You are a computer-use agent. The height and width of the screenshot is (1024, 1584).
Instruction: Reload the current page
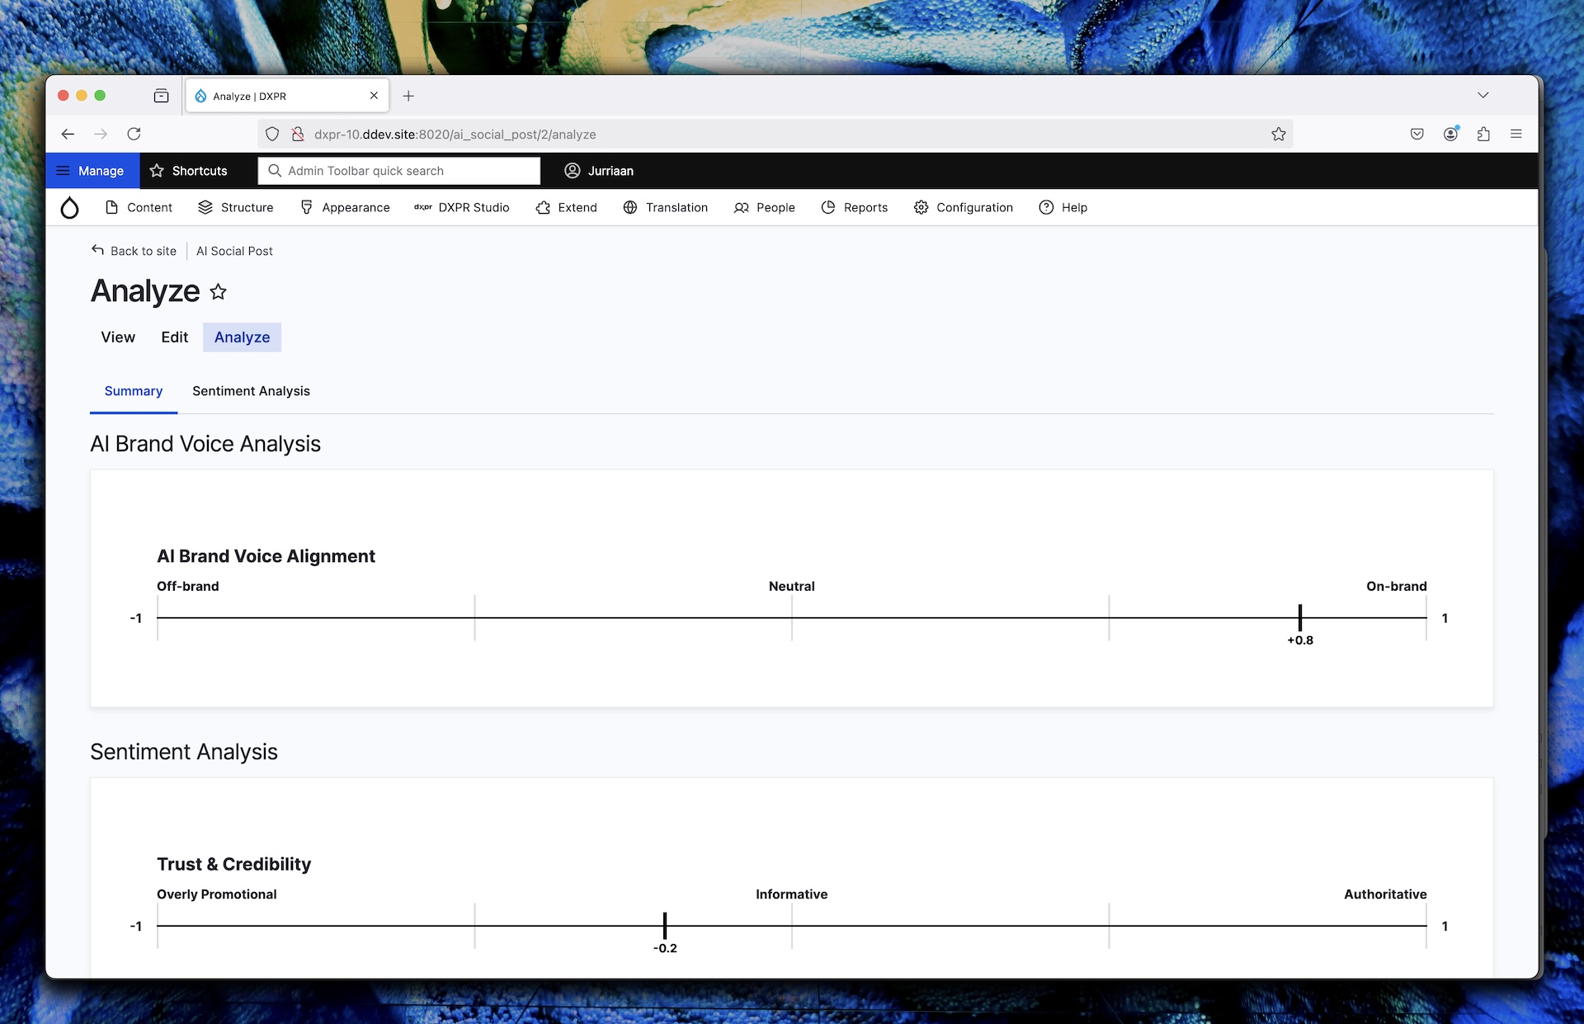pos(134,134)
